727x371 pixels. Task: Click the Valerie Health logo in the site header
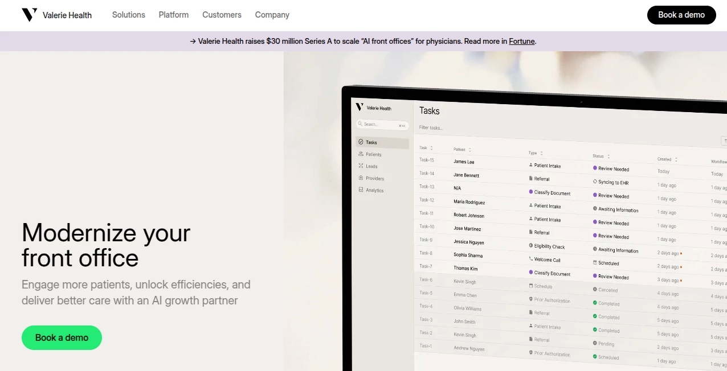pos(56,15)
